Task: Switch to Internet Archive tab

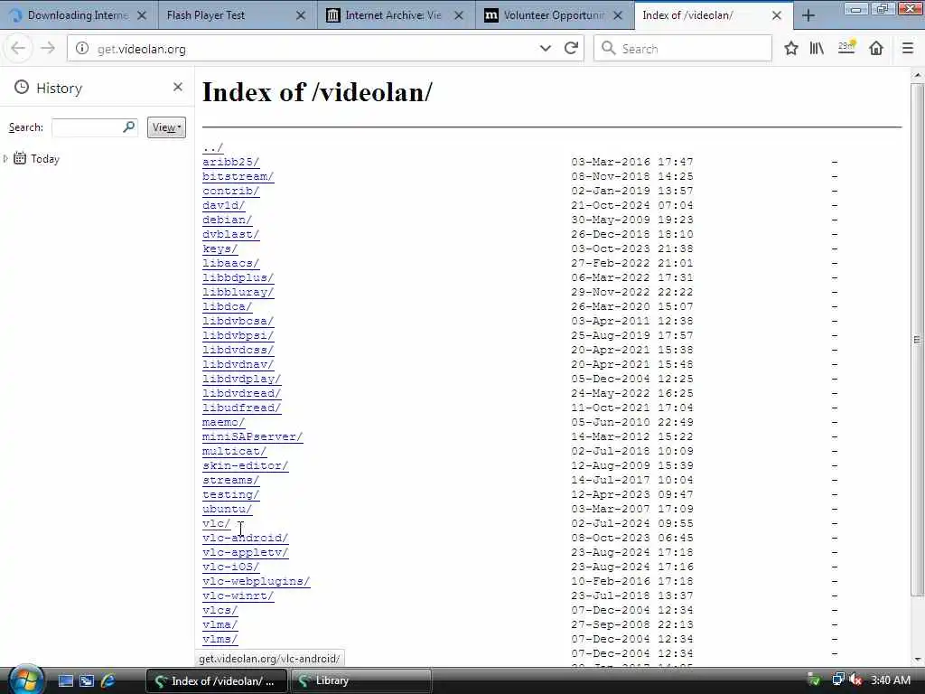Action: tap(396, 15)
